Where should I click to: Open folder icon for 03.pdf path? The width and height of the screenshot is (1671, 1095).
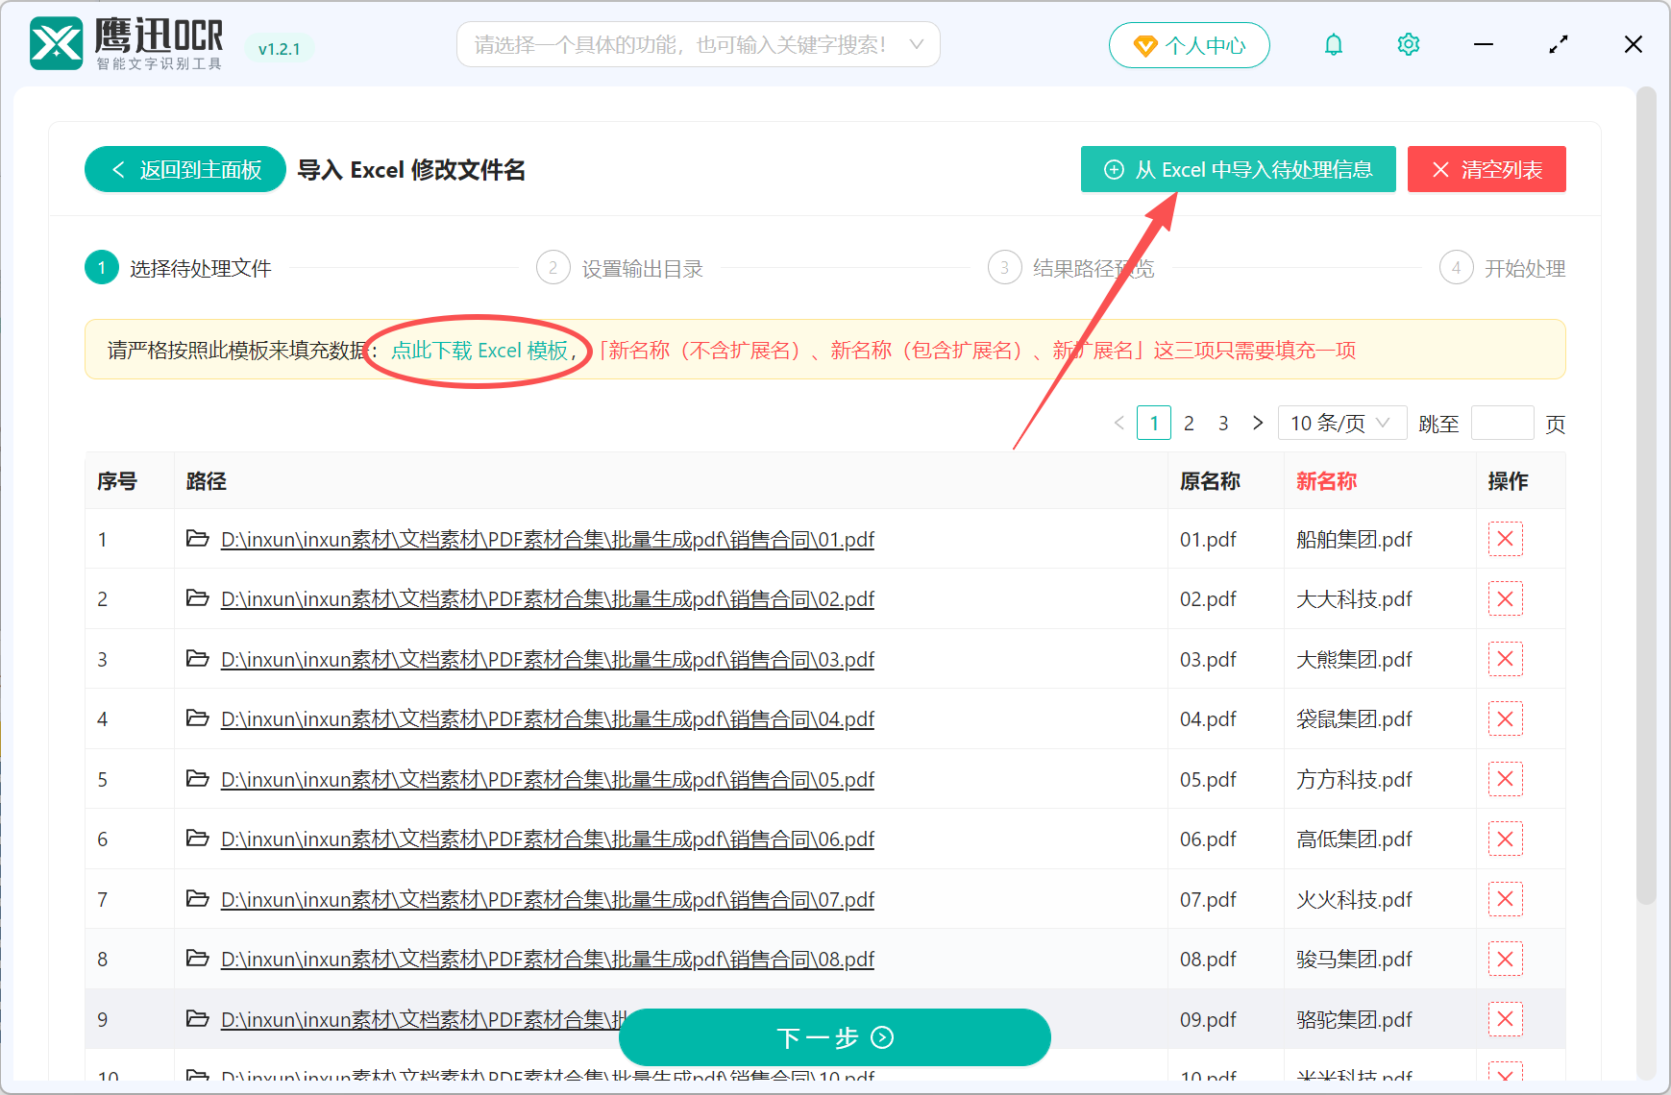coord(198,659)
